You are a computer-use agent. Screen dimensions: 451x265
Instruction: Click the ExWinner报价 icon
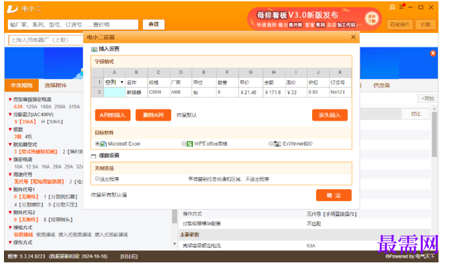click(x=278, y=144)
